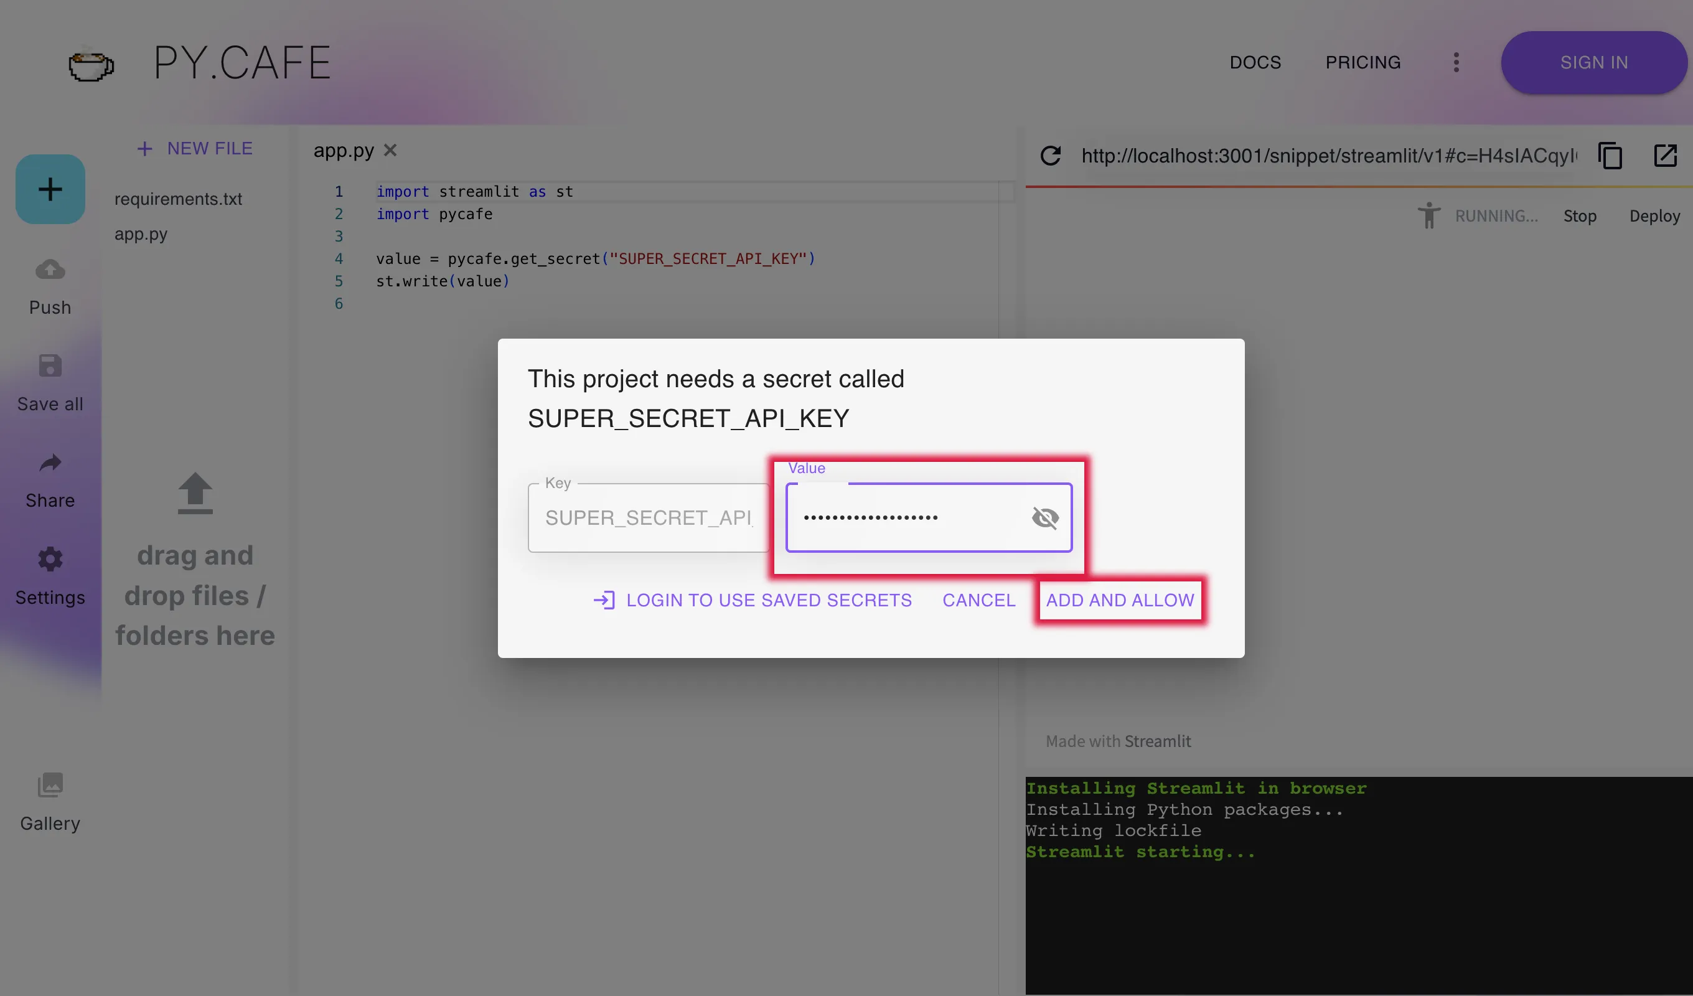Viewport: 1693px width, 996px height.
Task: Focus the secret Value input field
Action: 907,518
